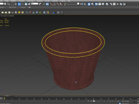The height and width of the screenshot is (104, 139).
Task: Open the Civil View menu
Action: pos(47,1)
